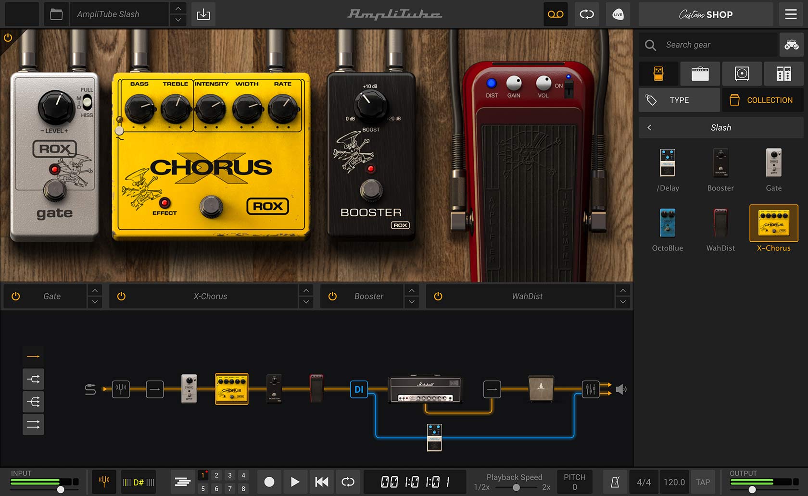Image resolution: width=808 pixels, height=496 pixels.
Task: Toggle power for Gate slot
Action: coord(16,297)
